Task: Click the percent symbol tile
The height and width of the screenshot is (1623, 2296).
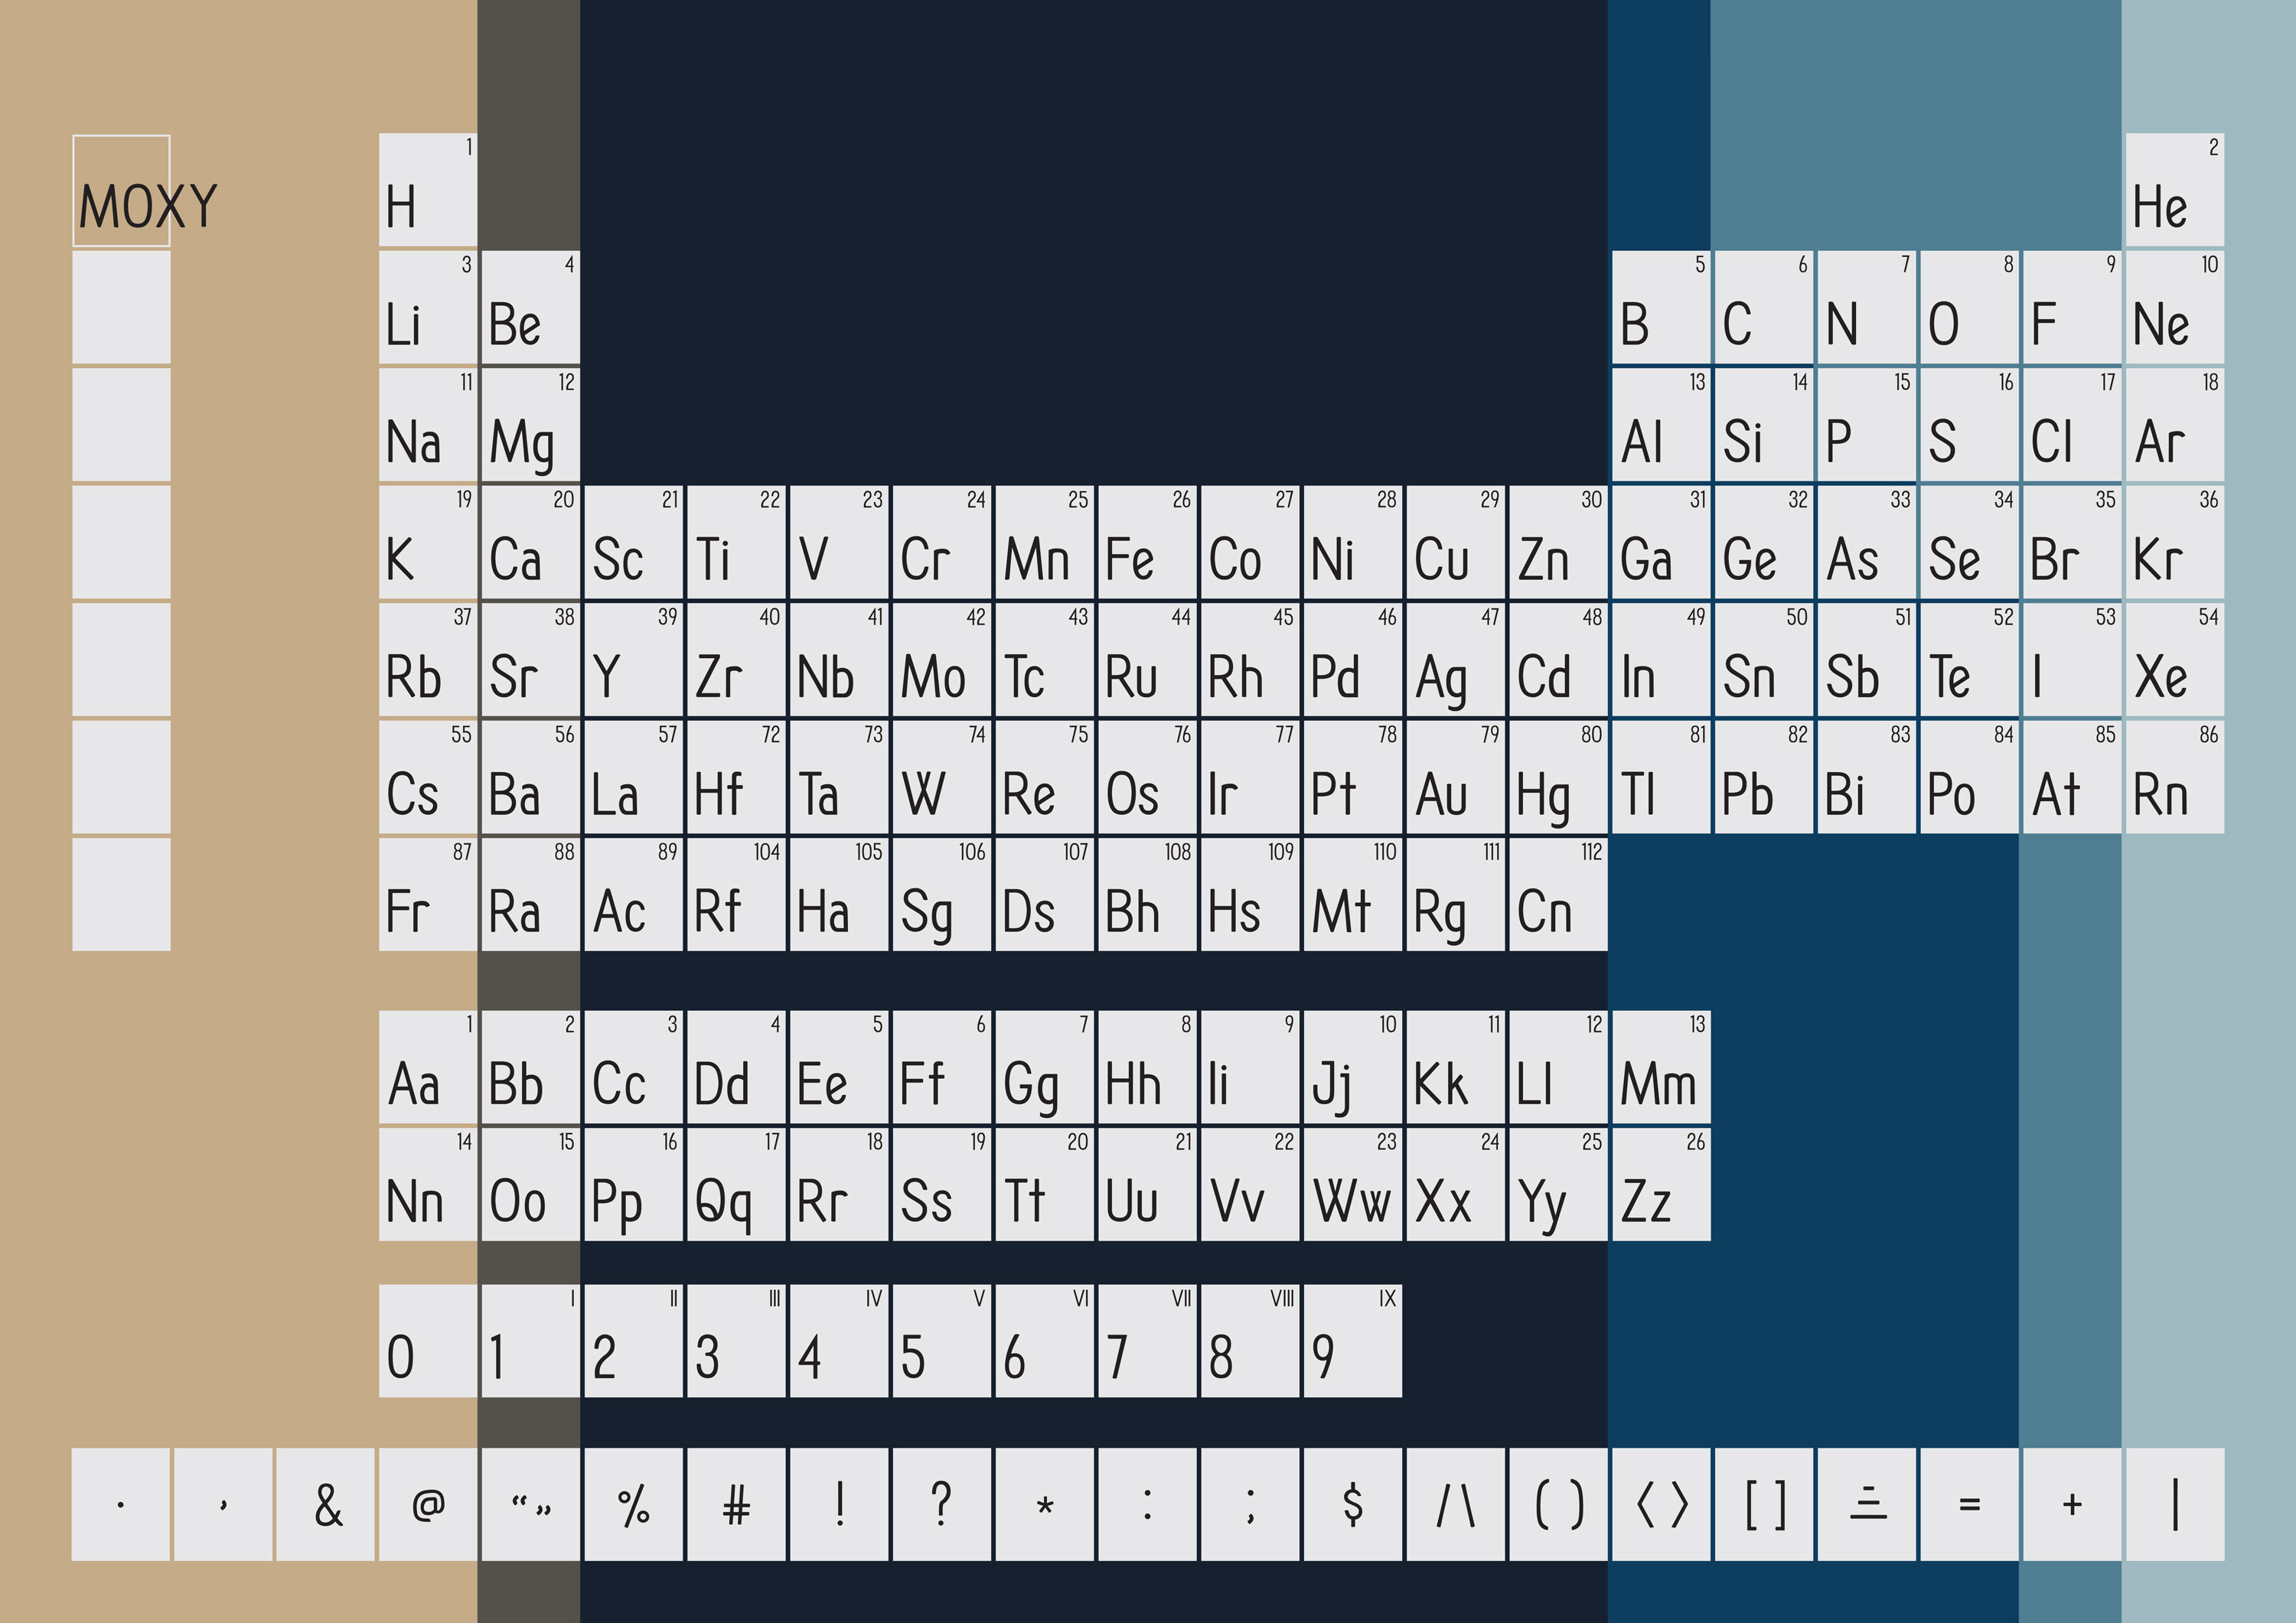Action: click(x=633, y=1503)
